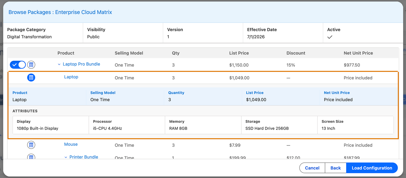Viewport: 406px width, 178px height.
Task: Open details icon for Printer Bundle row
Action: point(31,156)
